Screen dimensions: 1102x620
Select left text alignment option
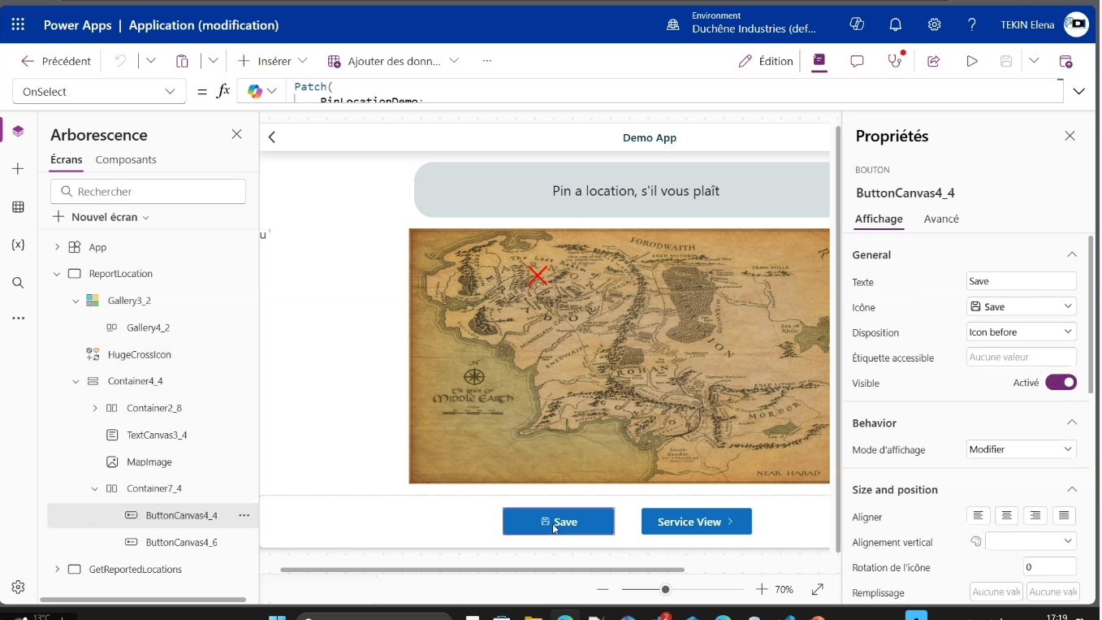pyautogui.click(x=979, y=516)
